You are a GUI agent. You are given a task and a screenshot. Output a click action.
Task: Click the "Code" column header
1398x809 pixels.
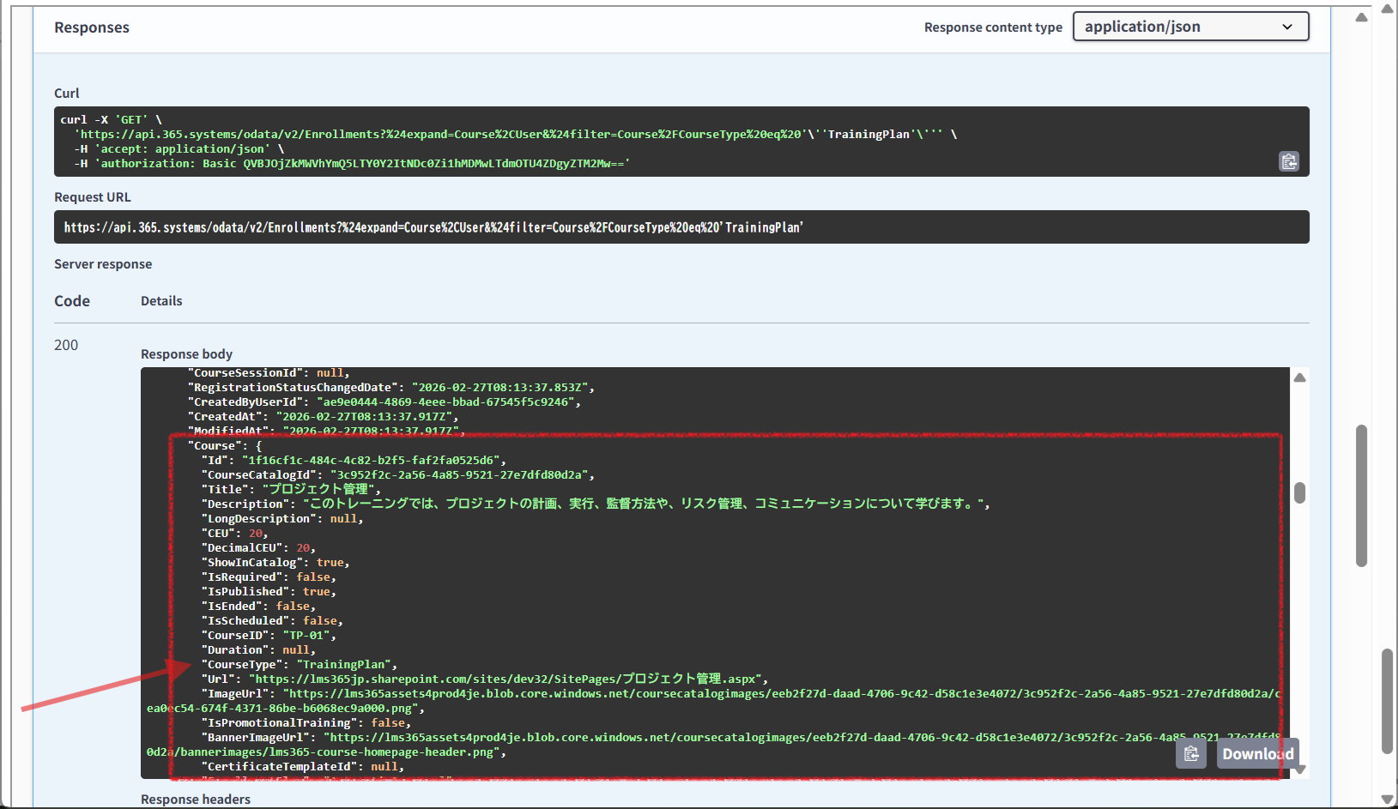coord(72,301)
